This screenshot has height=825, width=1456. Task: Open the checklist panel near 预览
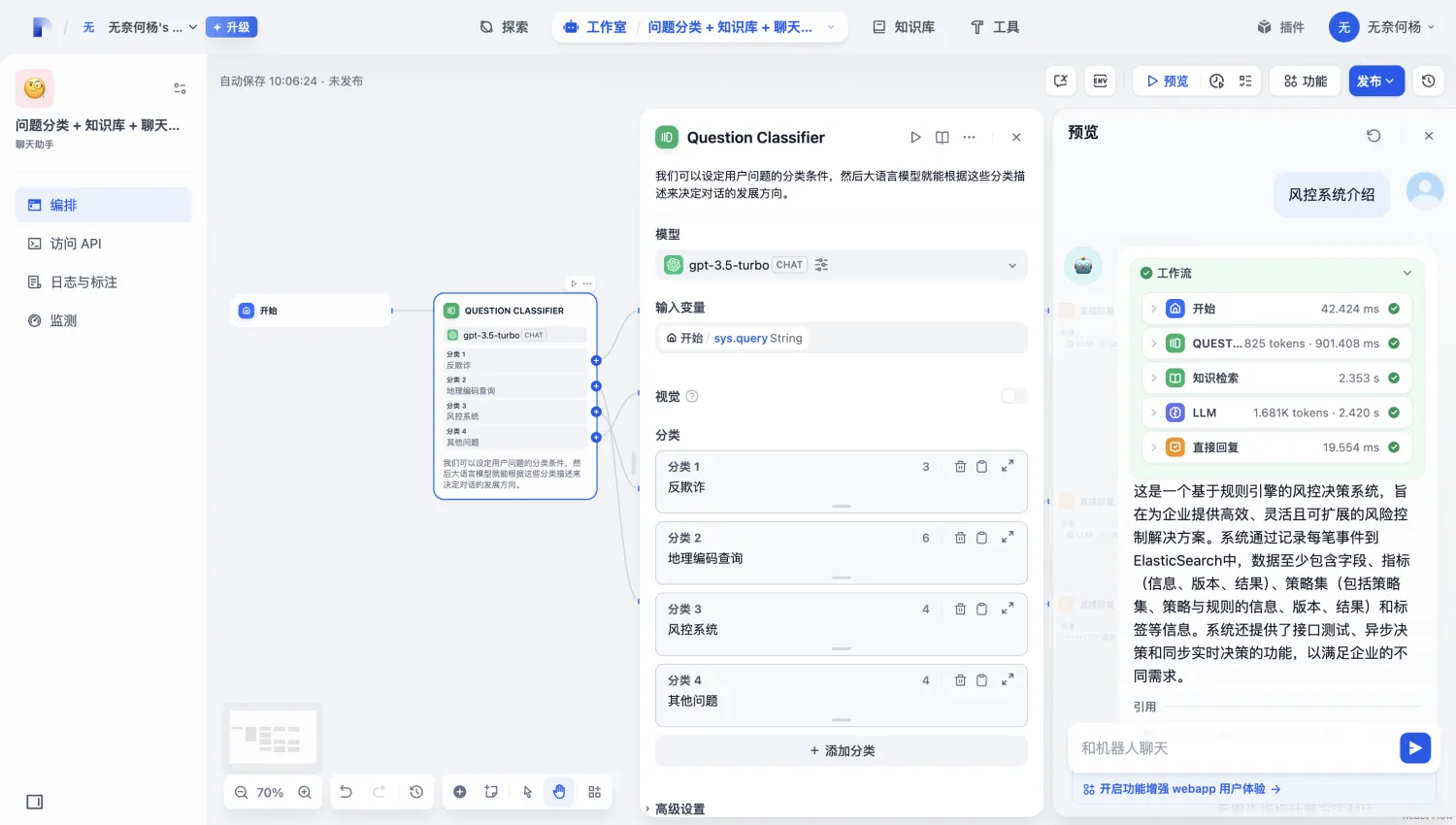click(1245, 81)
